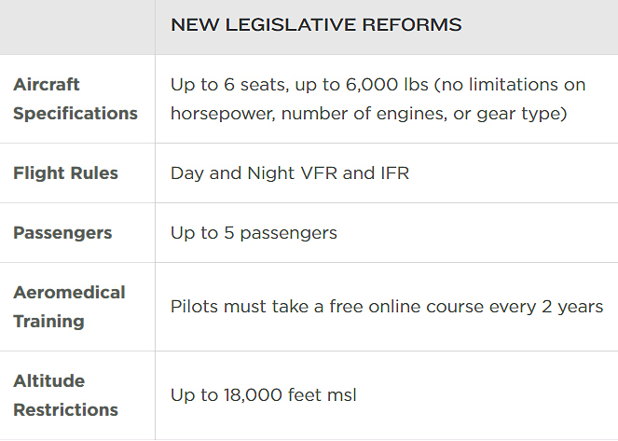Click the Up to 18,000 feet msl cell
Image resolution: width=618 pixels, height=441 pixels.
click(263, 395)
